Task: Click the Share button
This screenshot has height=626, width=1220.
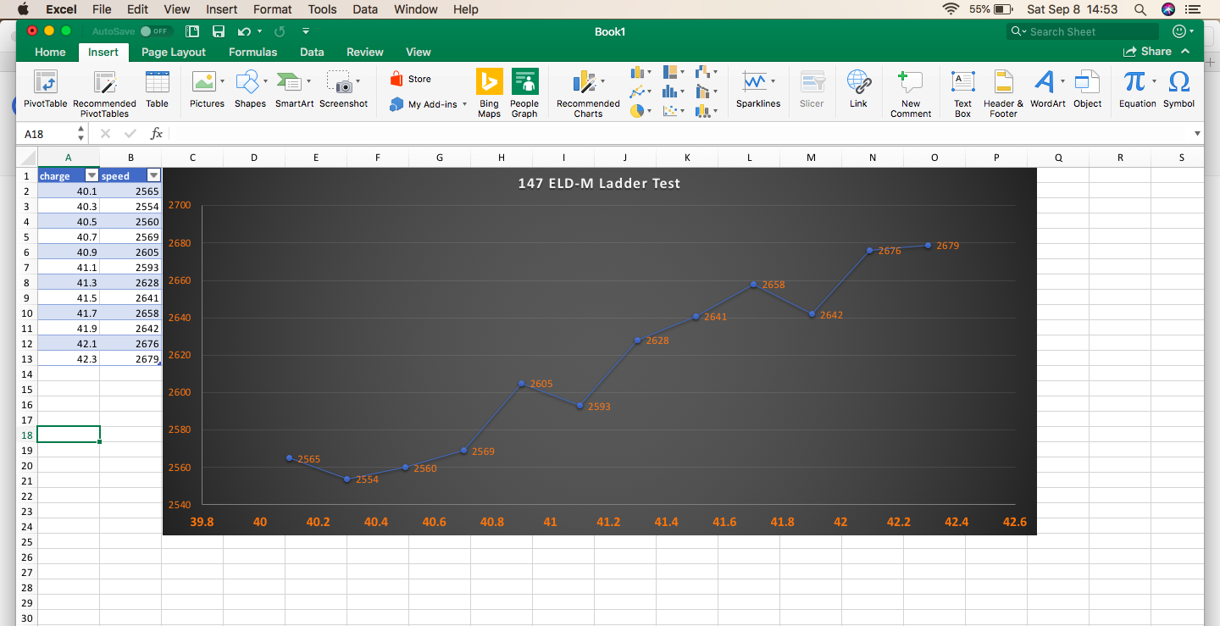Action: (1147, 52)
